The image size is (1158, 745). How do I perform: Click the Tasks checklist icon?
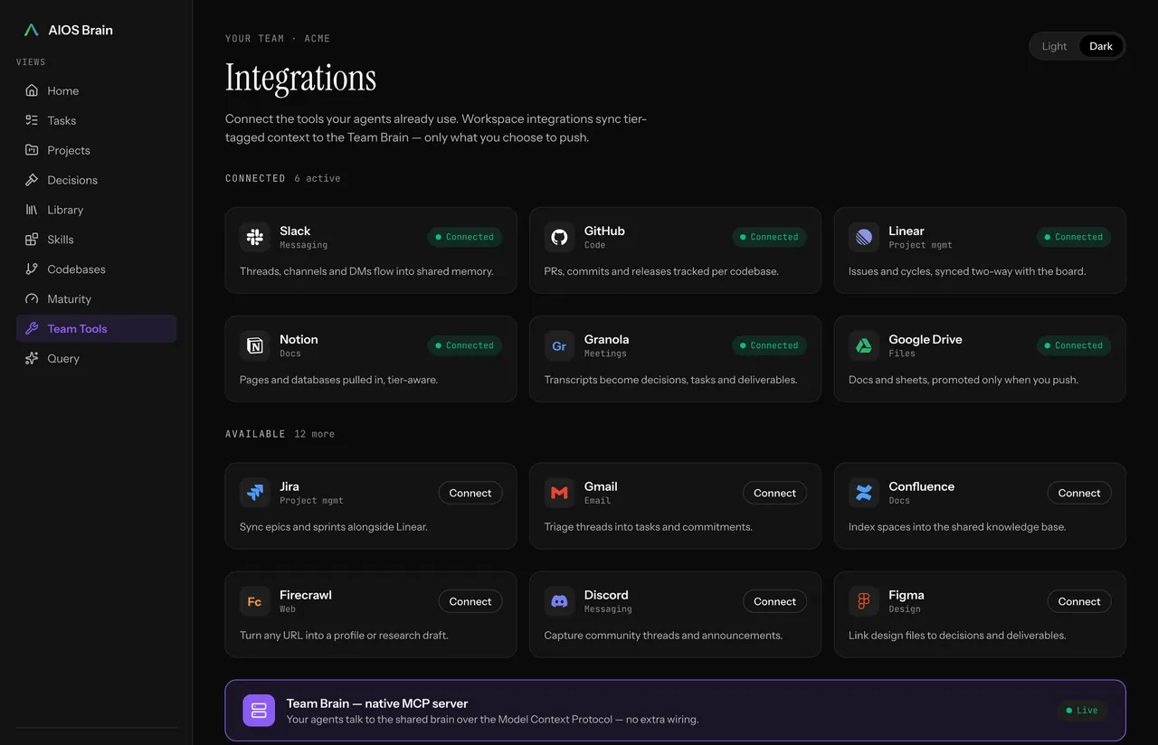coord(32,120)
